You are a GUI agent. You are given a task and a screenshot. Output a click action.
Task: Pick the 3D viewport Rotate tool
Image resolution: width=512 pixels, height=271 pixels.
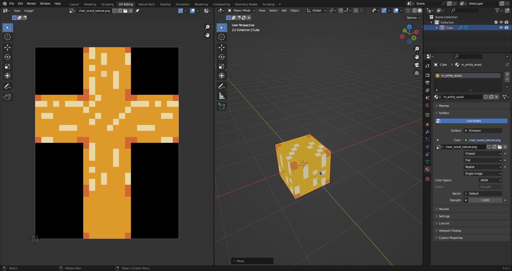[x=222, y=57]
